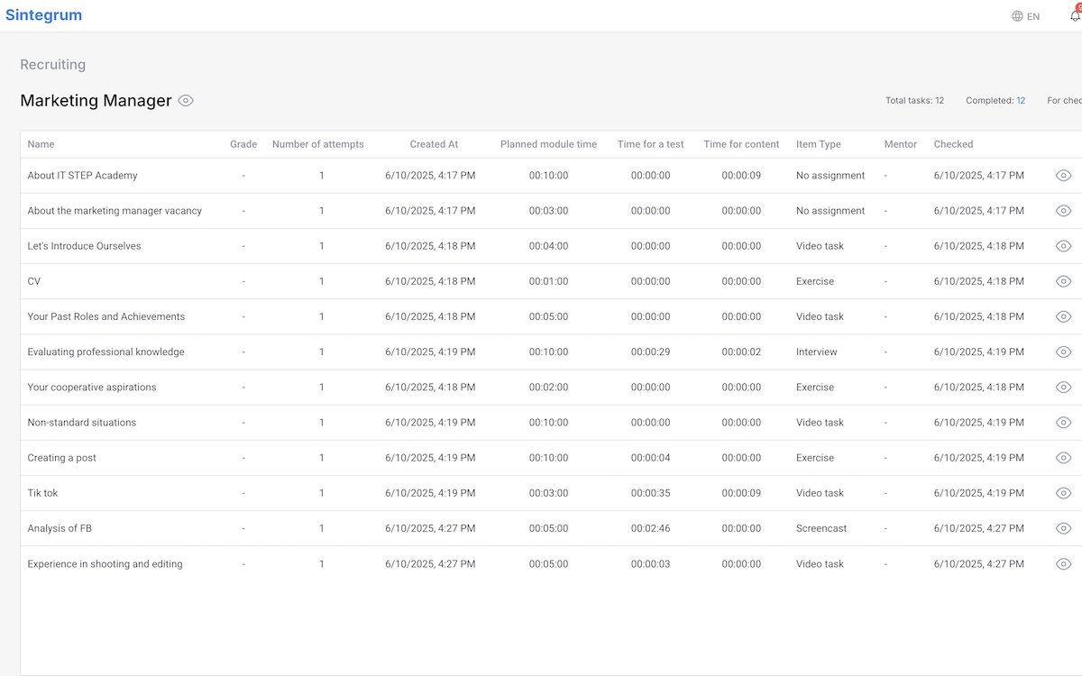The height and width of the screenshot is (676, 1082).
Task: Click the Item Type column header
Action: tap(818, 144)
